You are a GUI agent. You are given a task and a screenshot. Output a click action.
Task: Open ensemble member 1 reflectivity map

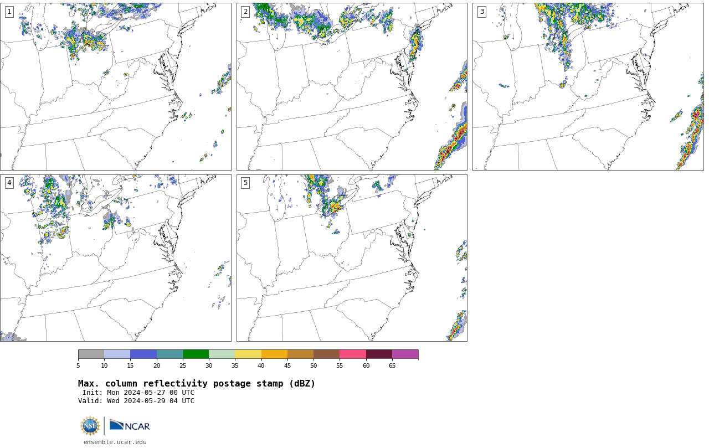coord(116,86)
